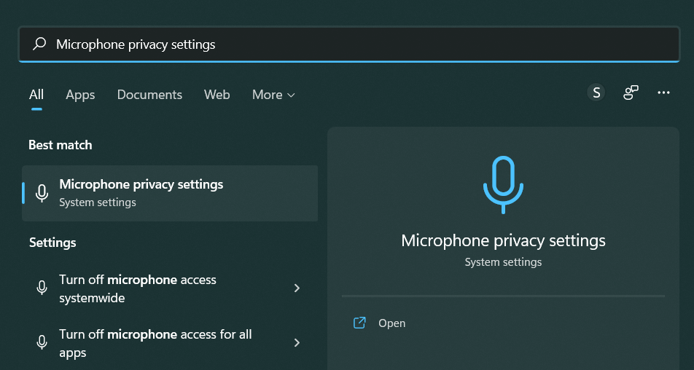Open the chat/feedback icon near the avatar
The image size is (694, 370).
click(x=631, y=92)
